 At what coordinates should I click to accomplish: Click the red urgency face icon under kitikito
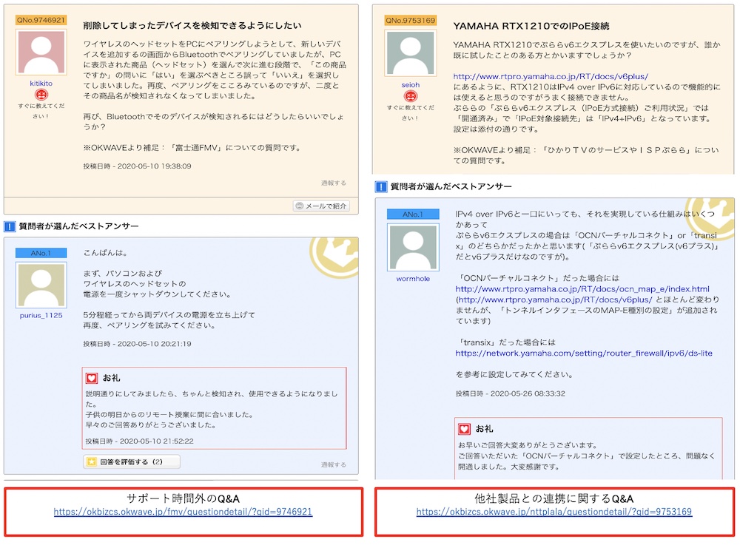pyautogui.click(x=41, y=95)
